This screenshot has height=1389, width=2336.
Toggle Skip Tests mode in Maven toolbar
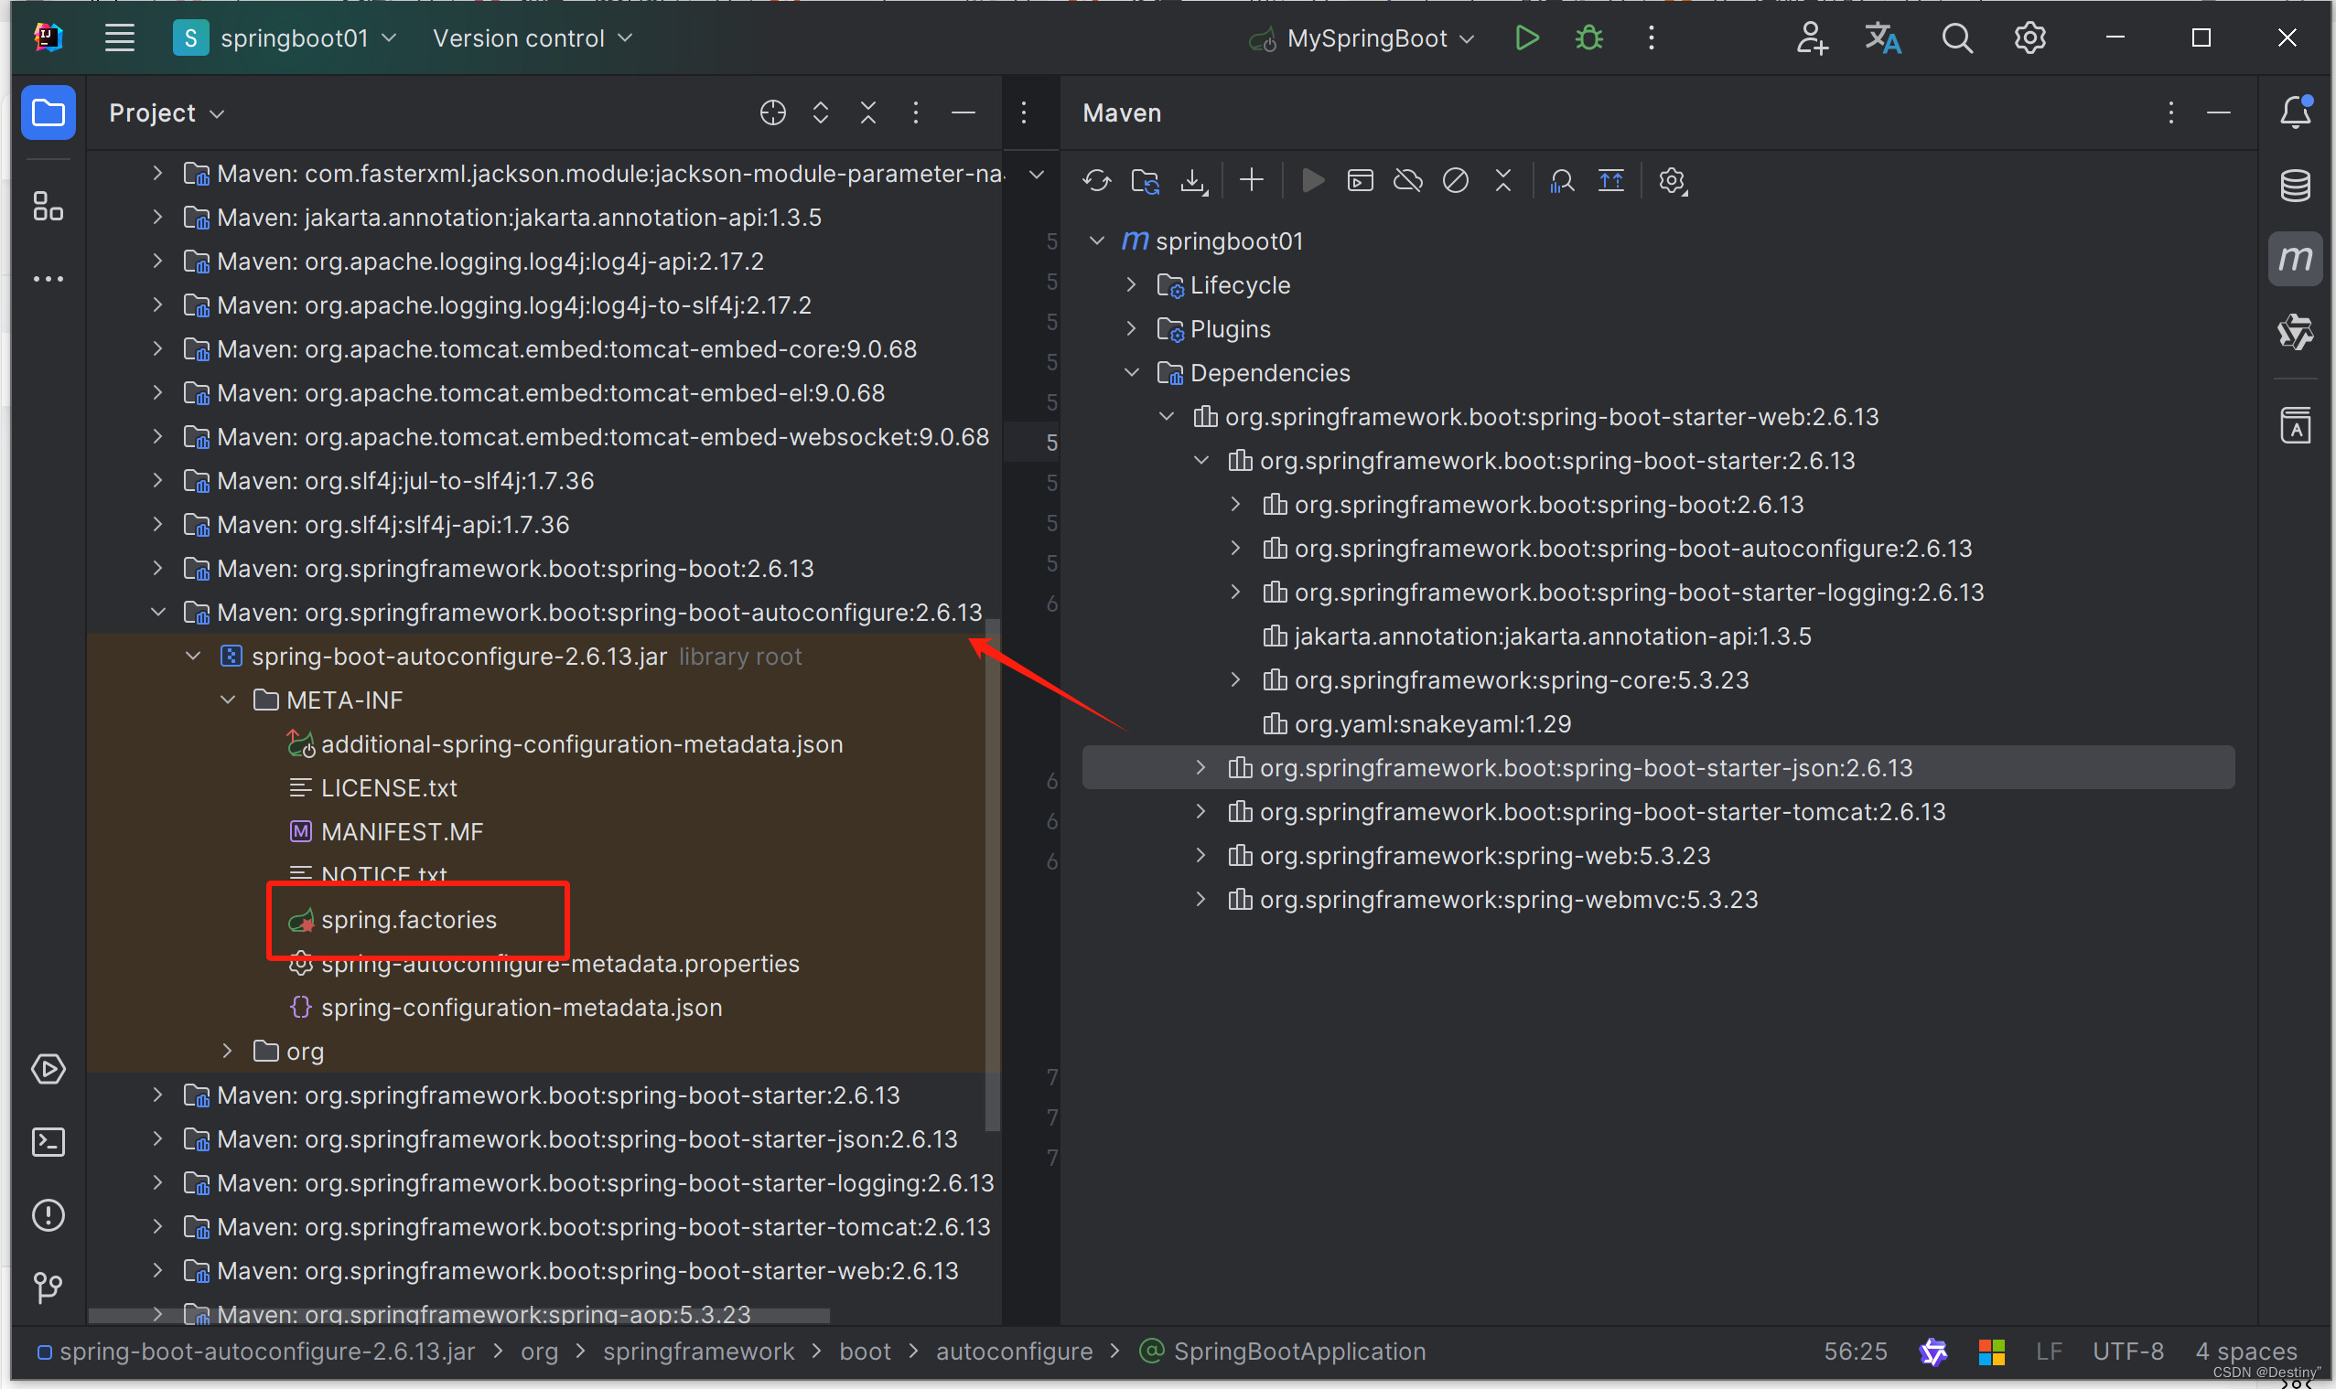click(1455, 181)
